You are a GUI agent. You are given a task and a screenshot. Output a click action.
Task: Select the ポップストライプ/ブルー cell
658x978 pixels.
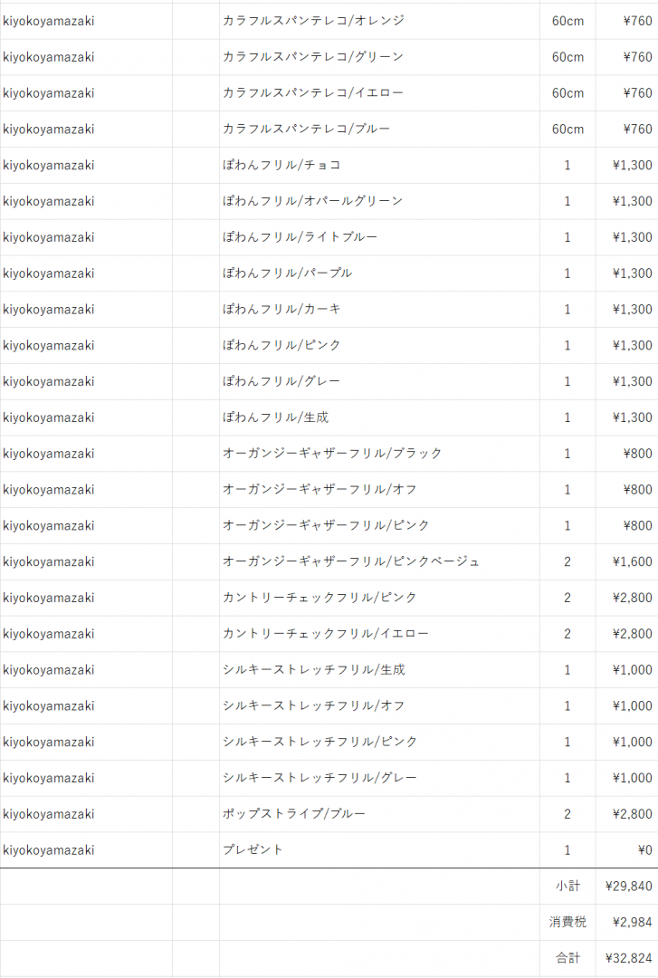click(379, 815)
